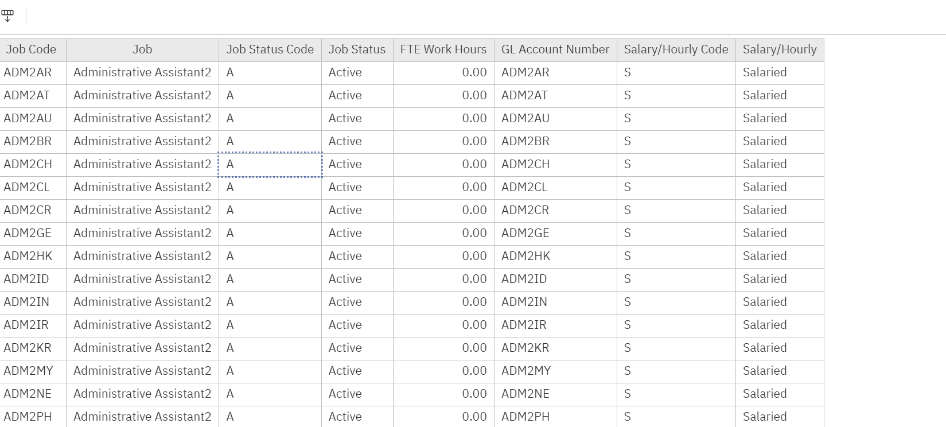The width and height of the screenshot is (946, 427).
Task: Click Job Code cell ADM2CH
Action: tap(33, 165)
